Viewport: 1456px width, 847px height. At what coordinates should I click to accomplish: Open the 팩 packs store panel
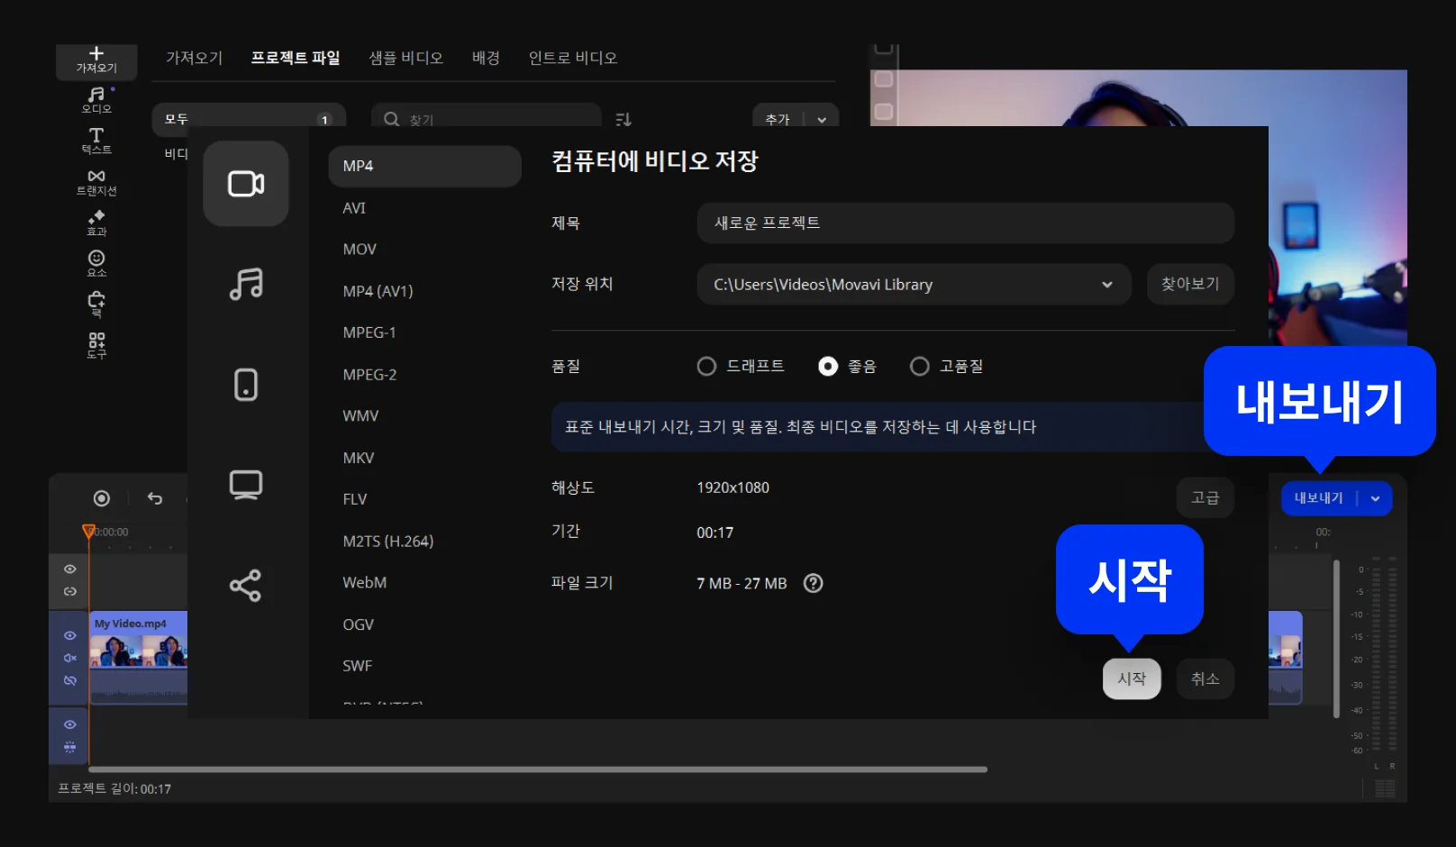click(96, 304)
